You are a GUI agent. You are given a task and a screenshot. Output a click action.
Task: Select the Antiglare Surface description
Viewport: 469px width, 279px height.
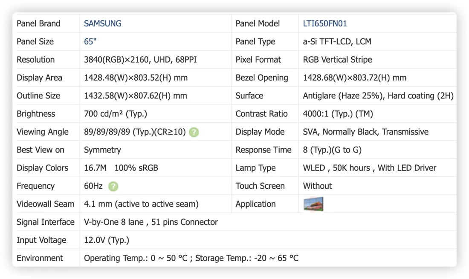point(378,96)
